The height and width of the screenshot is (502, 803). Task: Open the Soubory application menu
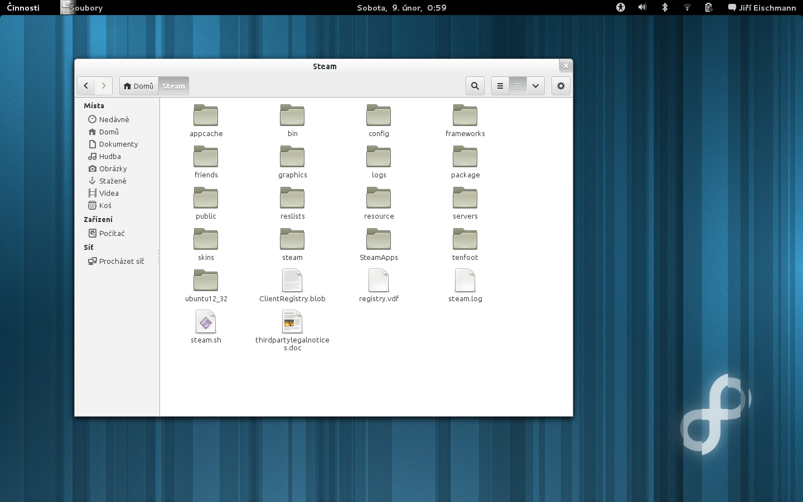tap(83, 8)
